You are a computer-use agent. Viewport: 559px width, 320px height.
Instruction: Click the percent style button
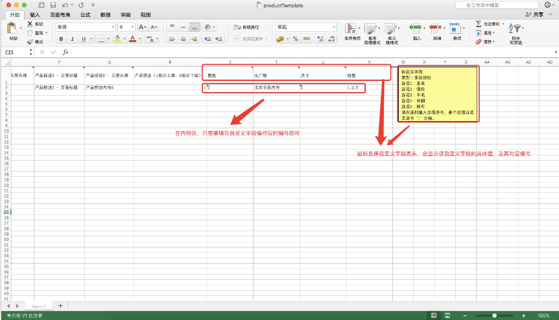tap(296, 39)
